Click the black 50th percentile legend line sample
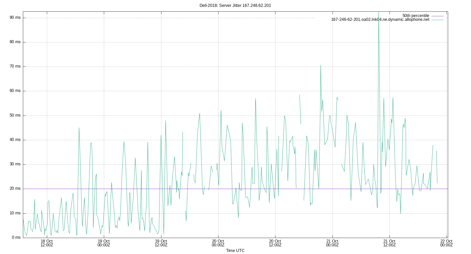Viewport: 471px width, 254px height. pos(437,16)
